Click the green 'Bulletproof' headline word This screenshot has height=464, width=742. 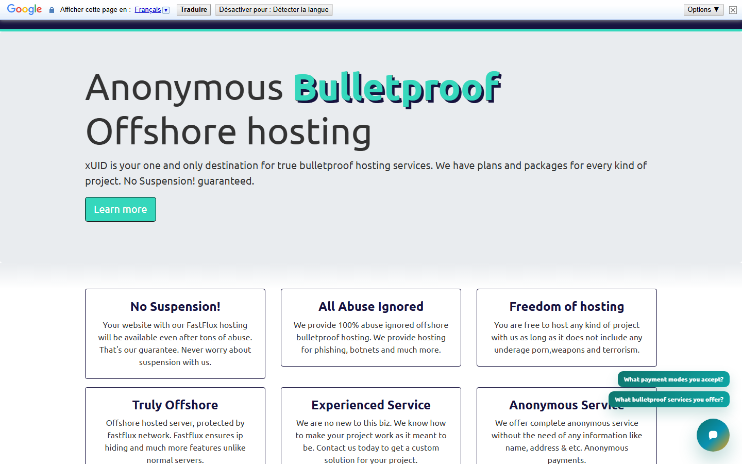[x=397, y=88]
